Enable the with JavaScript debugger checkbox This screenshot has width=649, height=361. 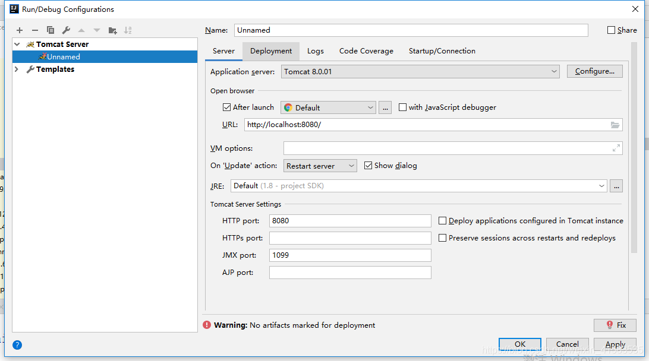pyautogui.click(x=403, y=107)
